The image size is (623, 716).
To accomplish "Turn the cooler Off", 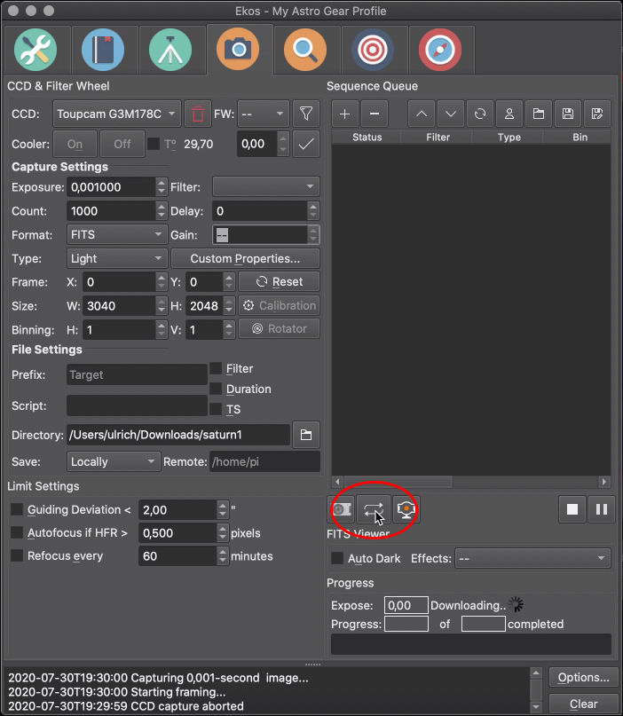I will pyautogui.click(x=122, y=144).
